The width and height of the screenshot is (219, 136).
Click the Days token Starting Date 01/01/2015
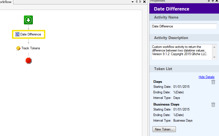click(181, 87)
